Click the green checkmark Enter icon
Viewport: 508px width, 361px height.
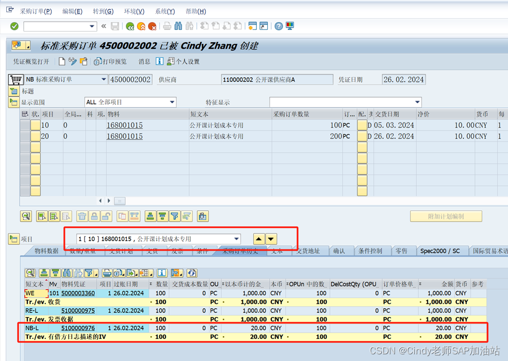(14, 26)
